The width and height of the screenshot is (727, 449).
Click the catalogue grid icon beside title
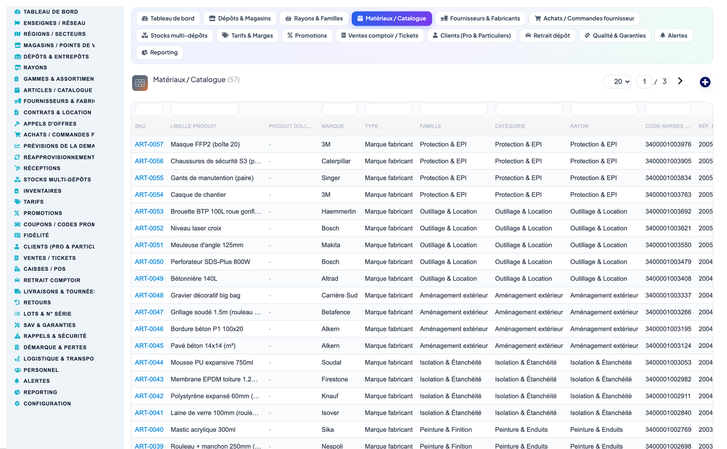coord(140,83)
